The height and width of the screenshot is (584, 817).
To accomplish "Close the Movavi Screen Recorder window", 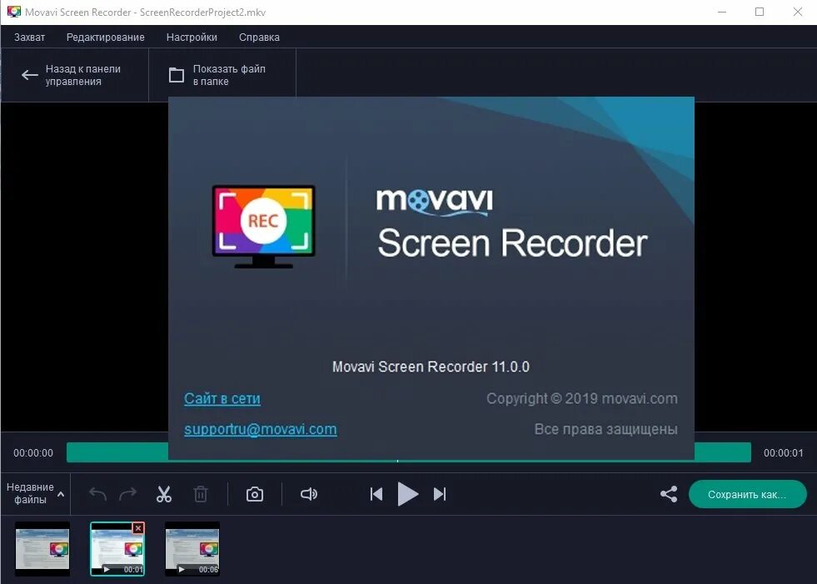I will tap(798, 12).
